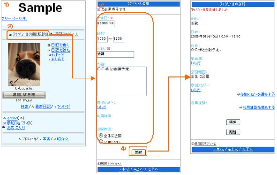The image size is (277, 175).
Task: Click the start time field 1030
Action: (x=102, y=39)
